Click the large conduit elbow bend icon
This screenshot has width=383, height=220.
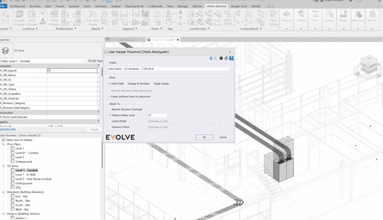coord(261,22)
